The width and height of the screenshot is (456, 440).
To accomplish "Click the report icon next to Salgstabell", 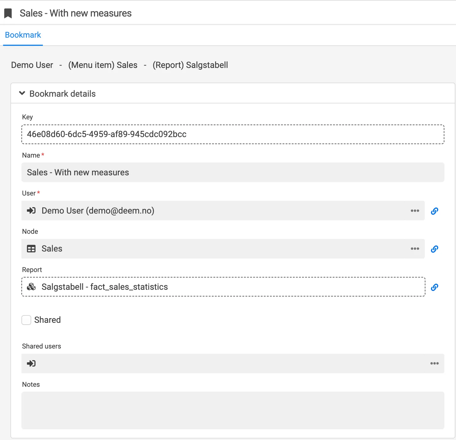I will [31, 287].
